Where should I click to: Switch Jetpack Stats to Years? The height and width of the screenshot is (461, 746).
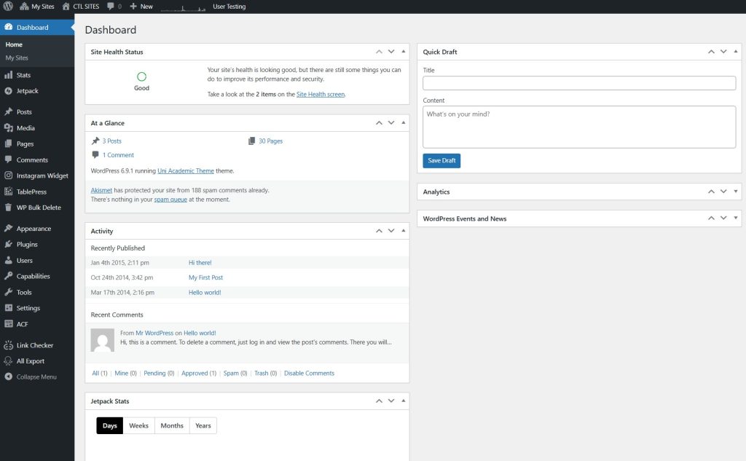tap(203, 425)
